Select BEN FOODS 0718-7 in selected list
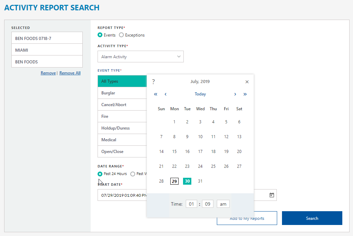This screenshot has height=236, width=353. pyautogui.click(x=47, y=38)
